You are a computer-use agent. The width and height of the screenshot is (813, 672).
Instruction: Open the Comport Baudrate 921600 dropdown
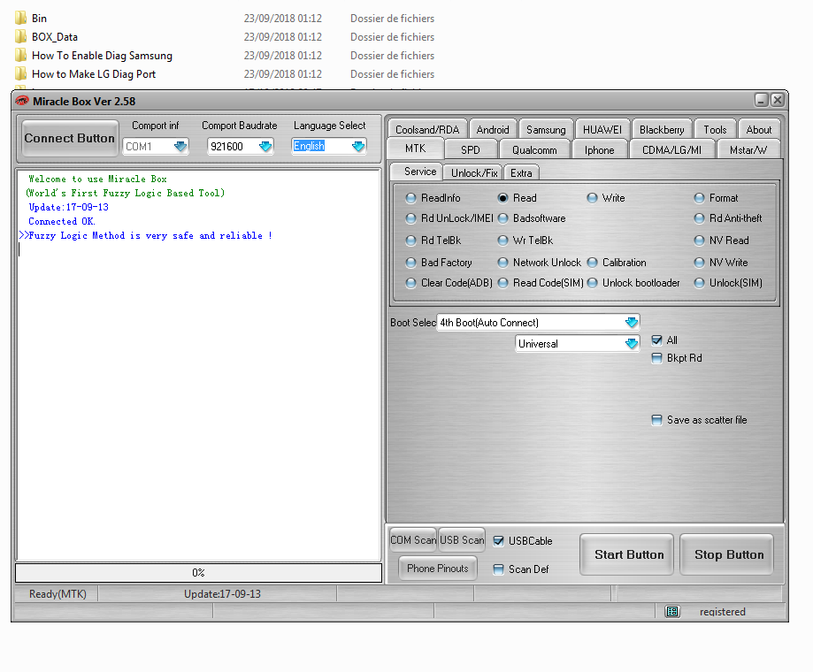(265, 147)
